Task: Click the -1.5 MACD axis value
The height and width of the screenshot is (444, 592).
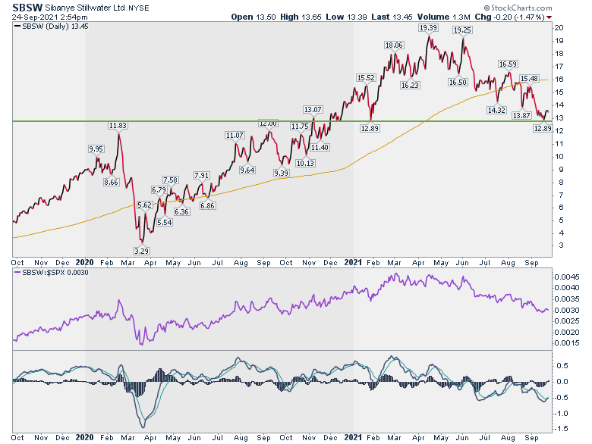Action: point(560,429)
